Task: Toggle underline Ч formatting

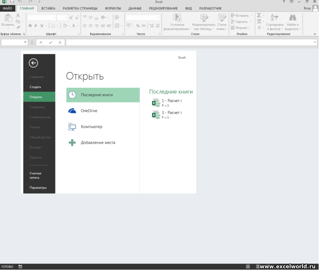Action: coord(41,26)
